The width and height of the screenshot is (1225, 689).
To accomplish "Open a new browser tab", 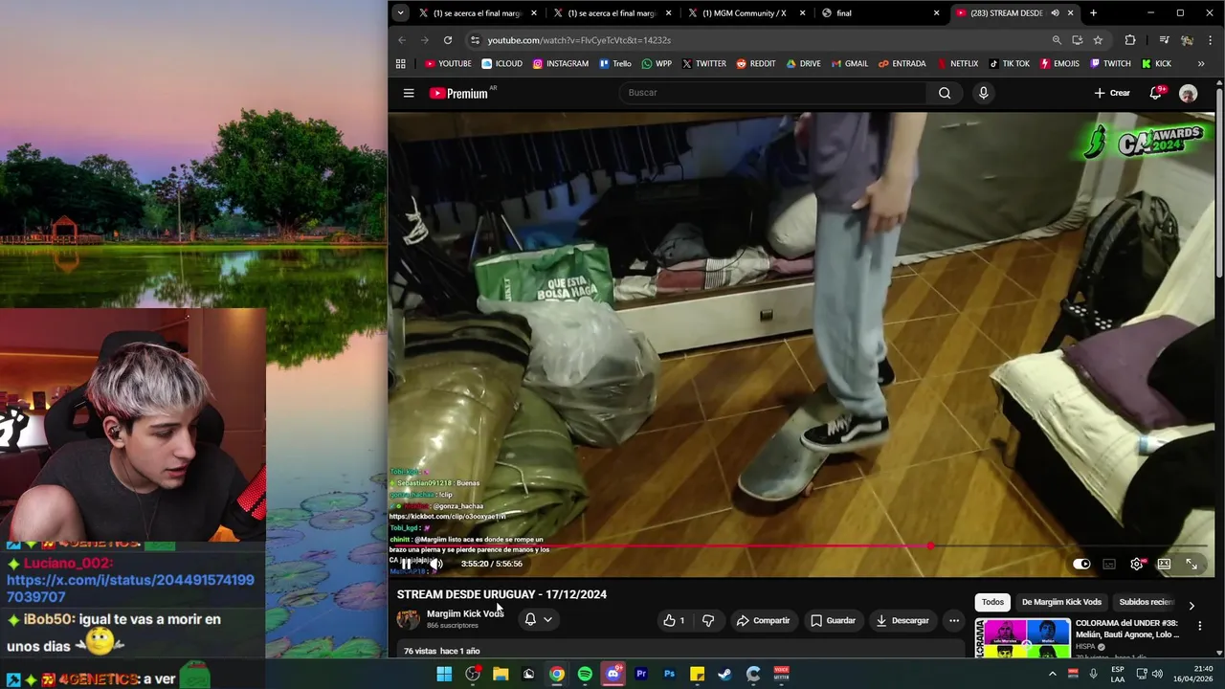I will pyautogui.click(x=1093, y=13).
